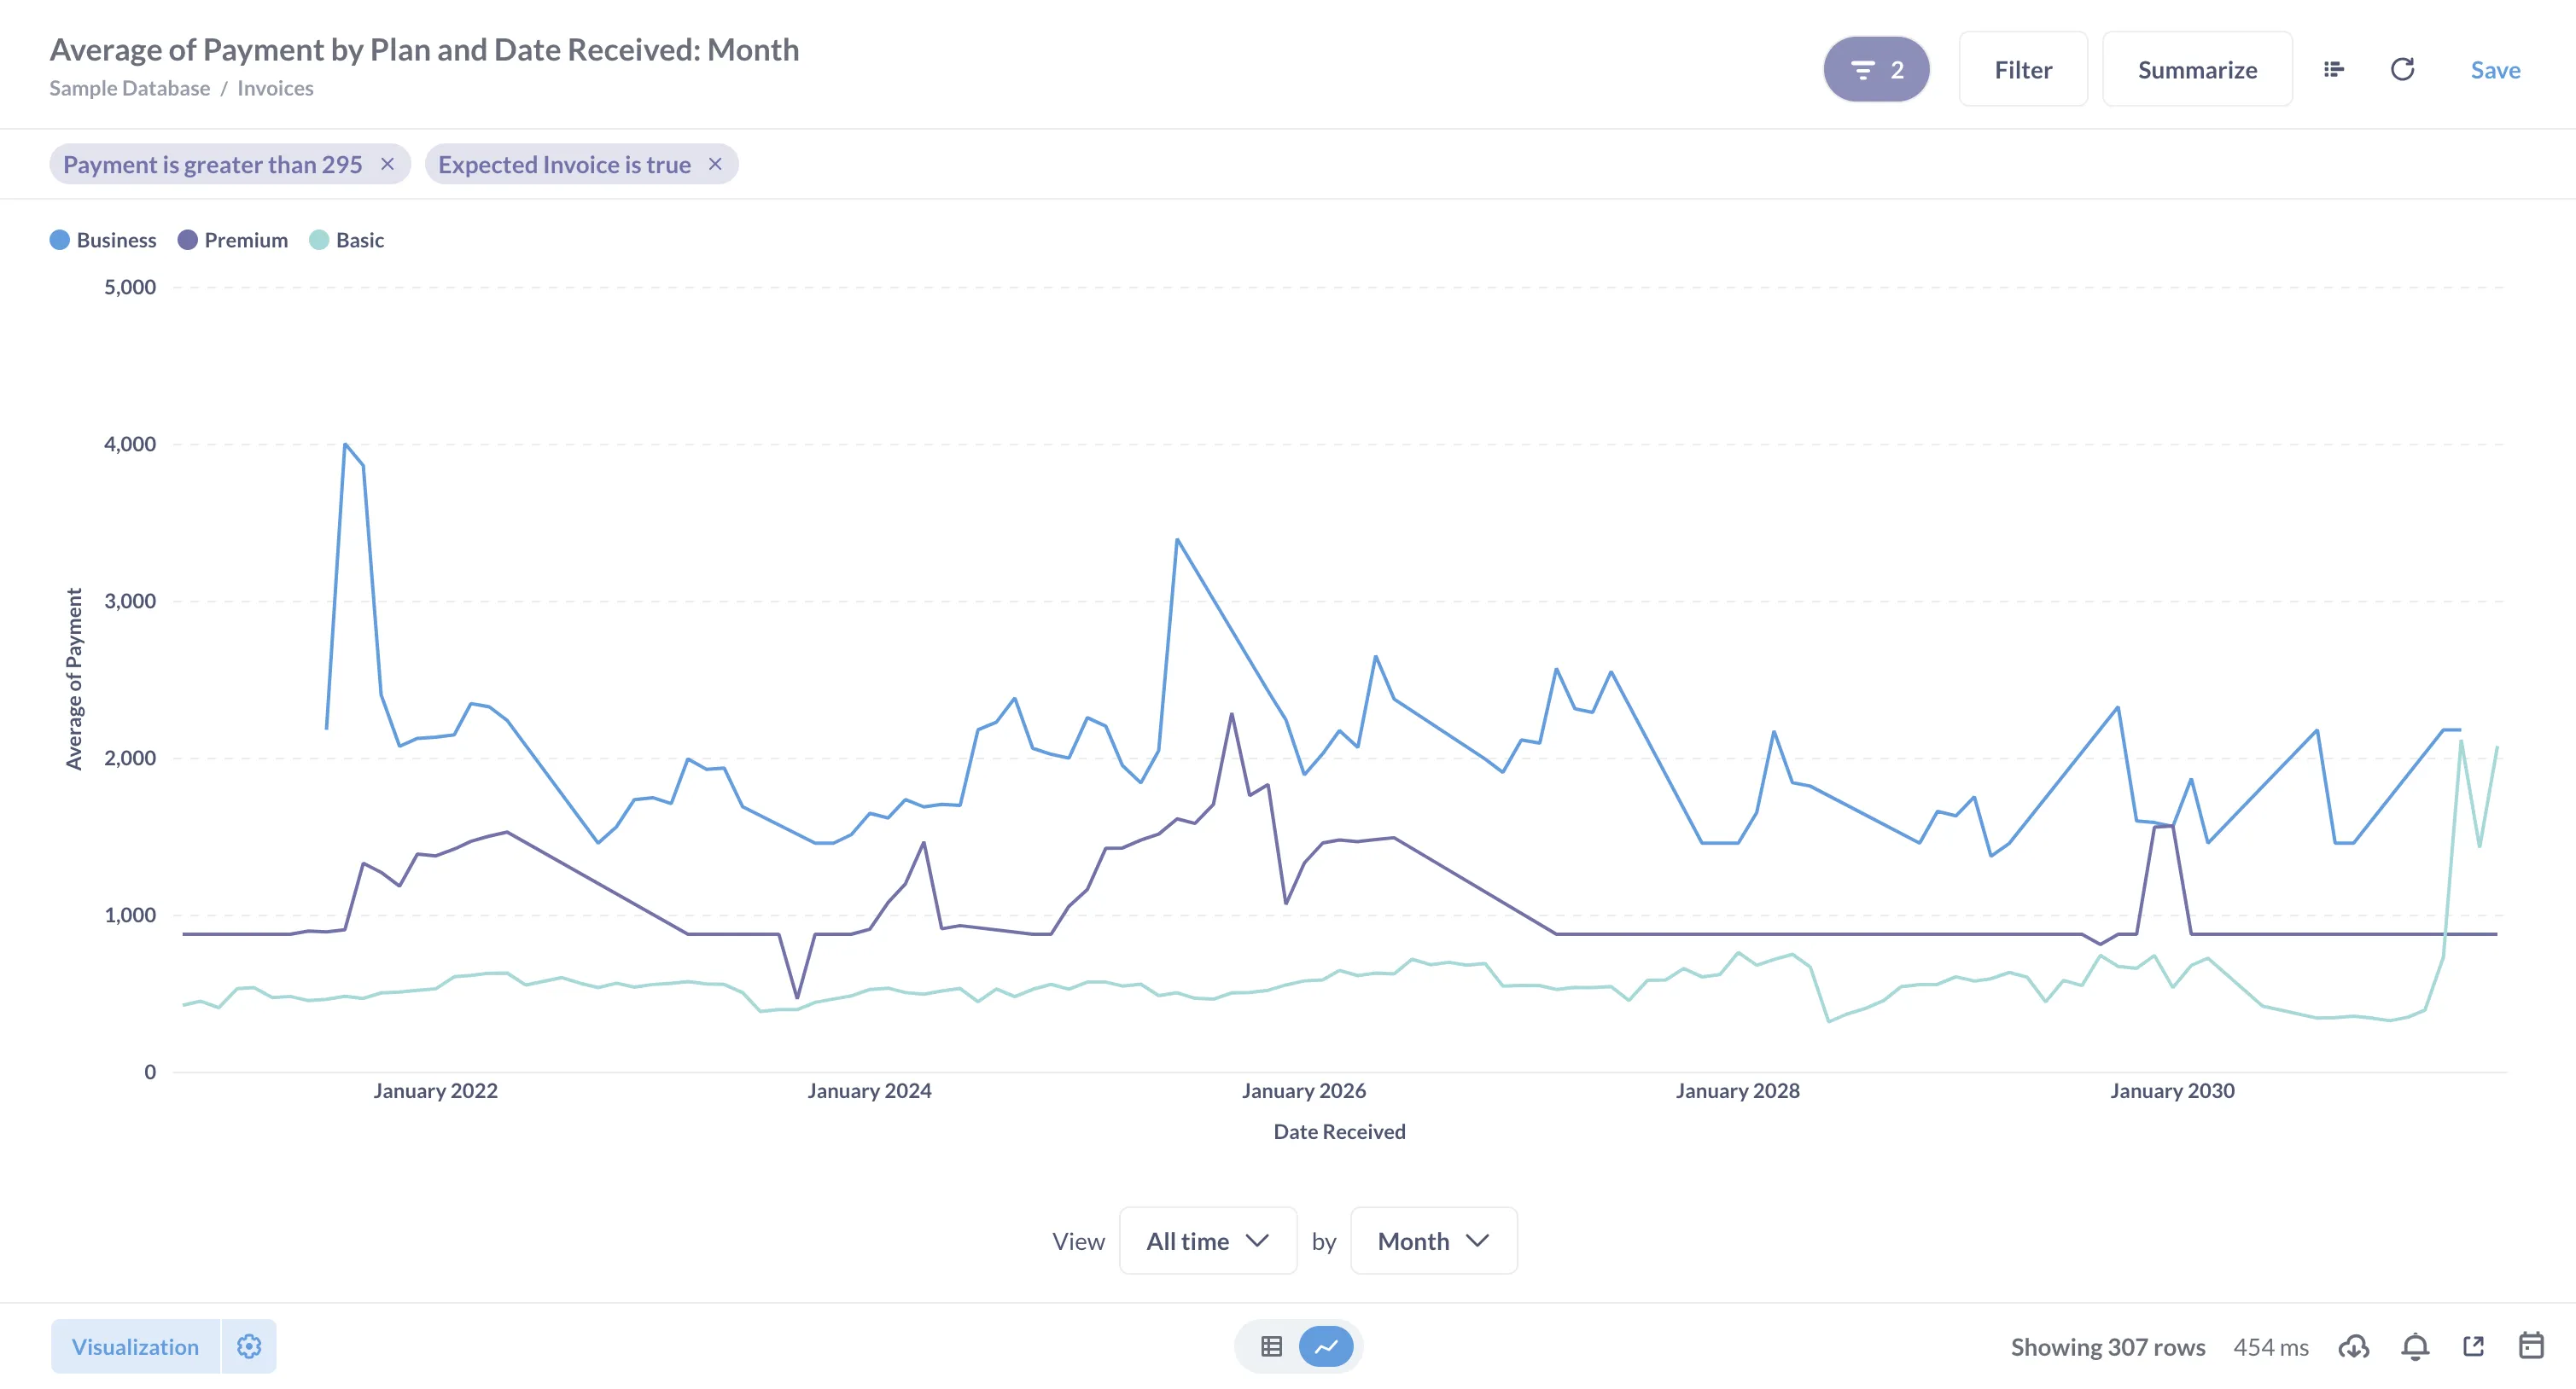Image resolution: width=2576 pixels, height=1389 pixels.
Task: Open the Invoices breadcrumb link
Action: click(275, 88)
